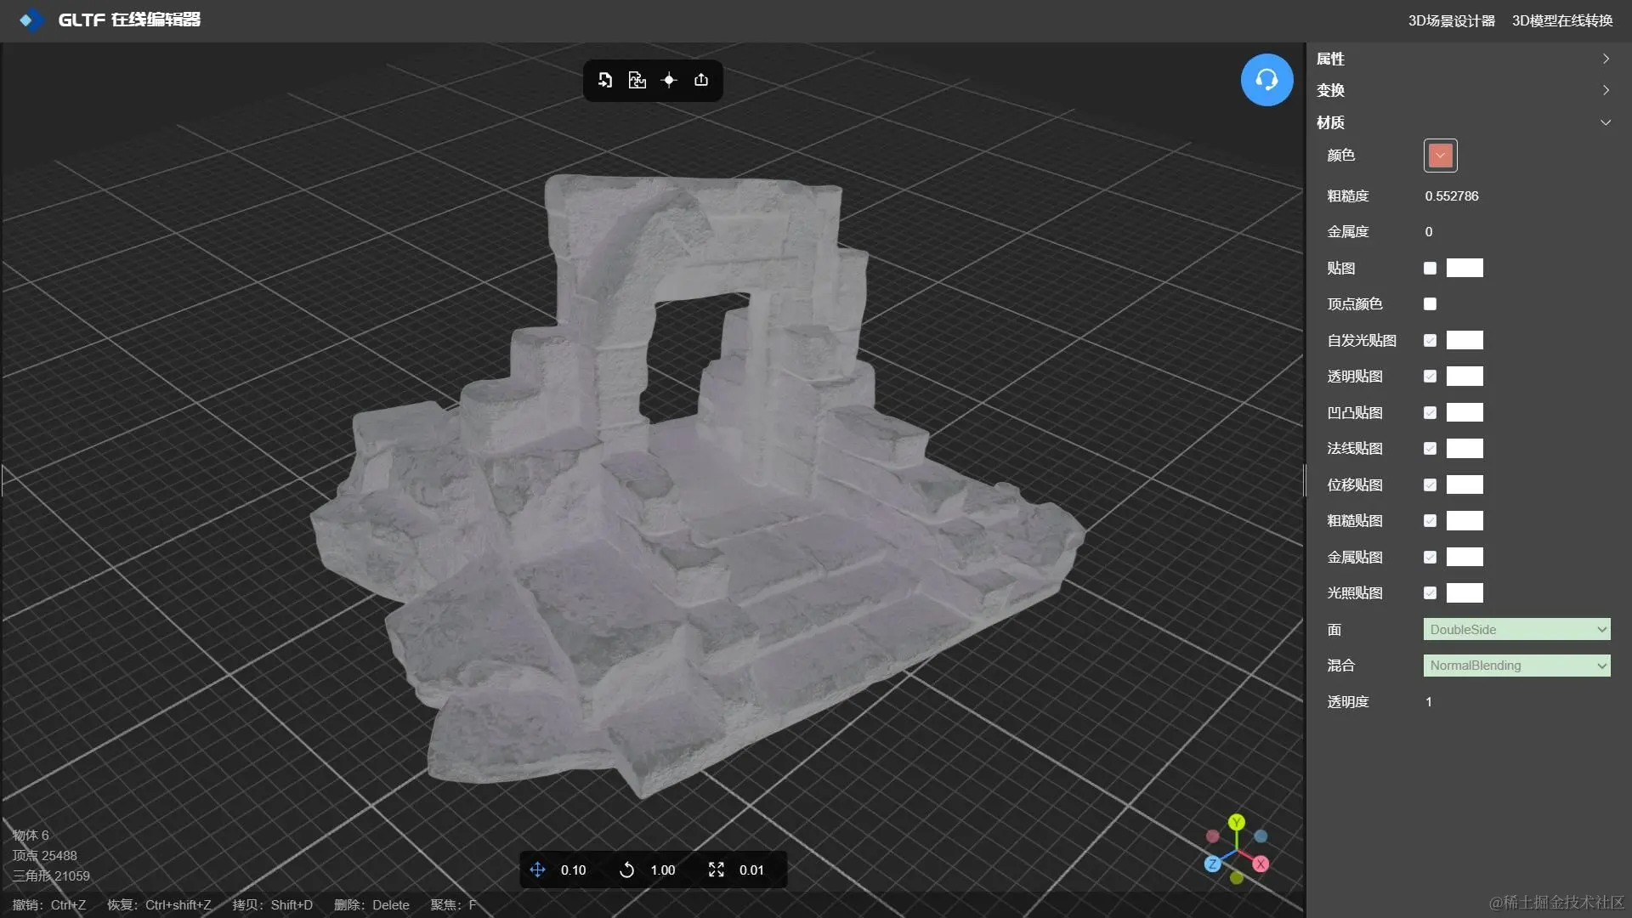Open 3D模型在线转换 from the top menu
The width and height of the screenshot is (1632, 918).
click(x=1561, y=20)
